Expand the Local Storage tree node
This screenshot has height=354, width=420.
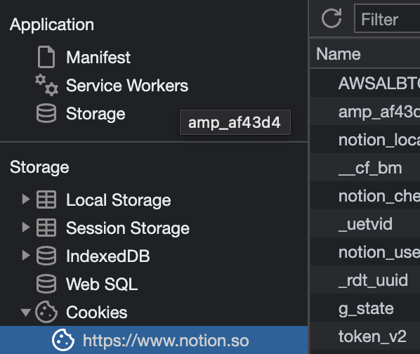pos(26,199)
